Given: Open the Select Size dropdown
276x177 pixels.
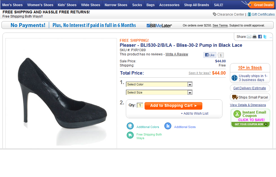Looking at the screenshot, I should coord(159,92).
